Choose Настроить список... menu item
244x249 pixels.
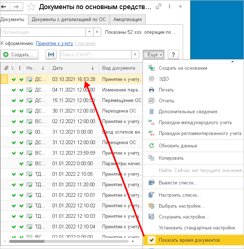click(x=193, y=195)
